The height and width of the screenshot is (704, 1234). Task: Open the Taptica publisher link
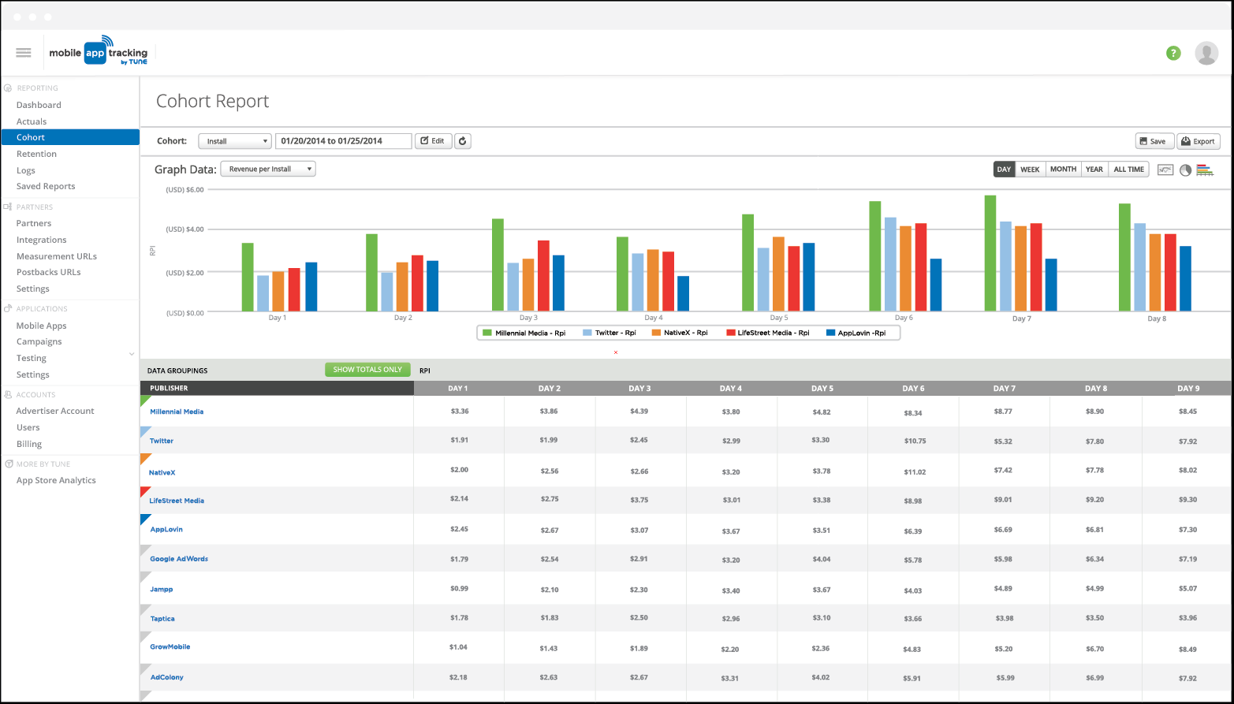(x=162, y=619)
